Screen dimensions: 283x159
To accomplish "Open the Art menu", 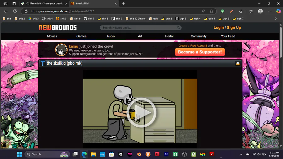I will (x=140, y=36).
